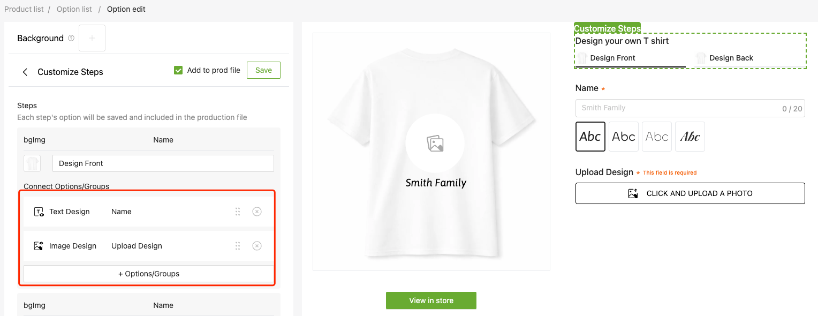The width and height of the screenshot is (818, 316).
Task: Click the image placeholder on the T-shirt preview
Action: pos(435,143)
